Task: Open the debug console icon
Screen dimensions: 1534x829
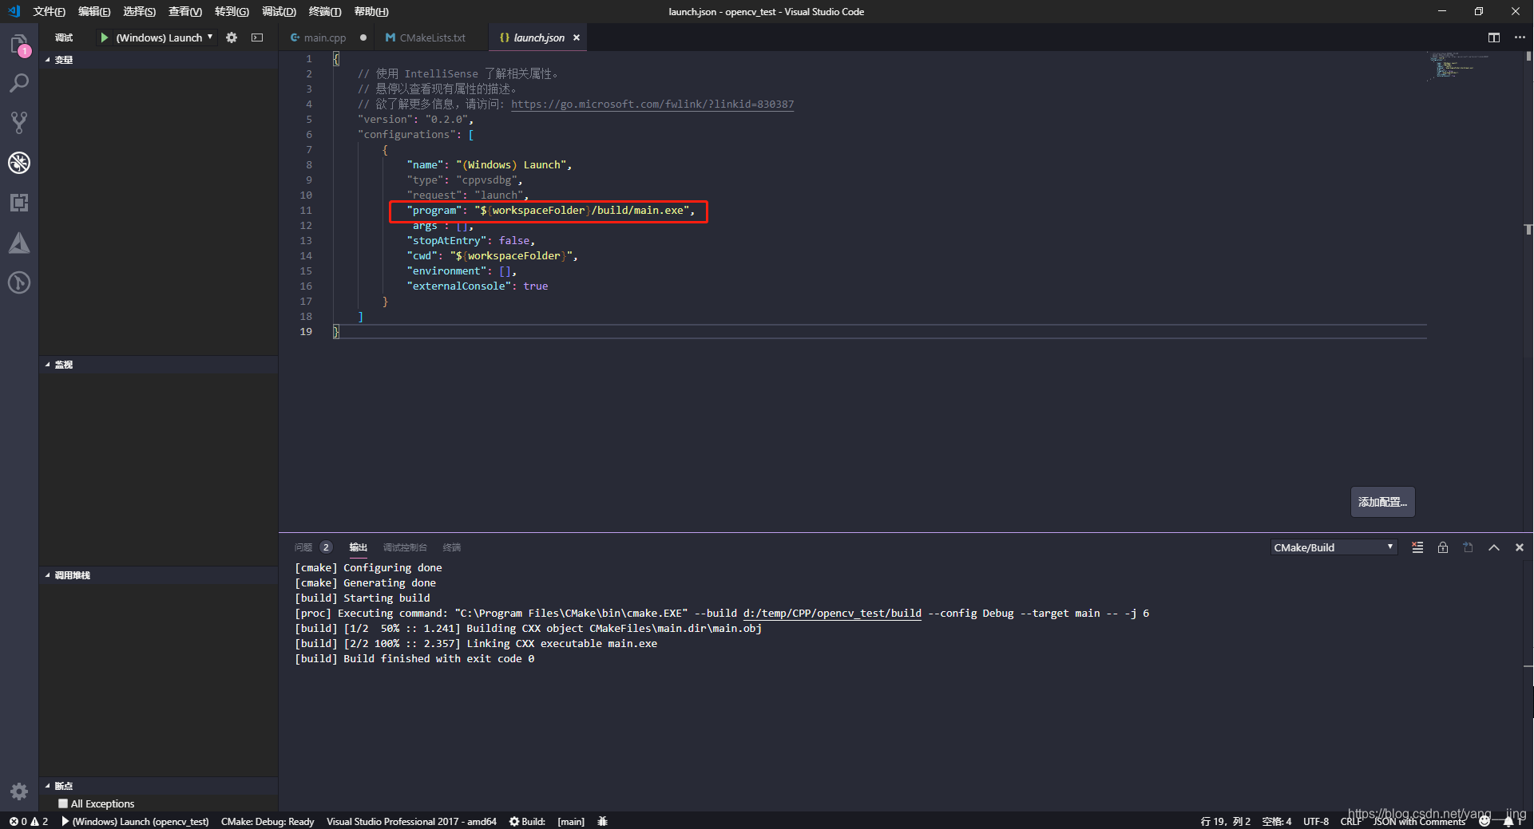Action: coord(257,38)
